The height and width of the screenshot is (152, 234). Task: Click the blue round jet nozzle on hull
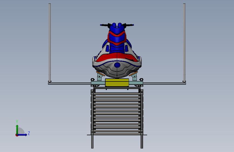click(x=117, y=65)
